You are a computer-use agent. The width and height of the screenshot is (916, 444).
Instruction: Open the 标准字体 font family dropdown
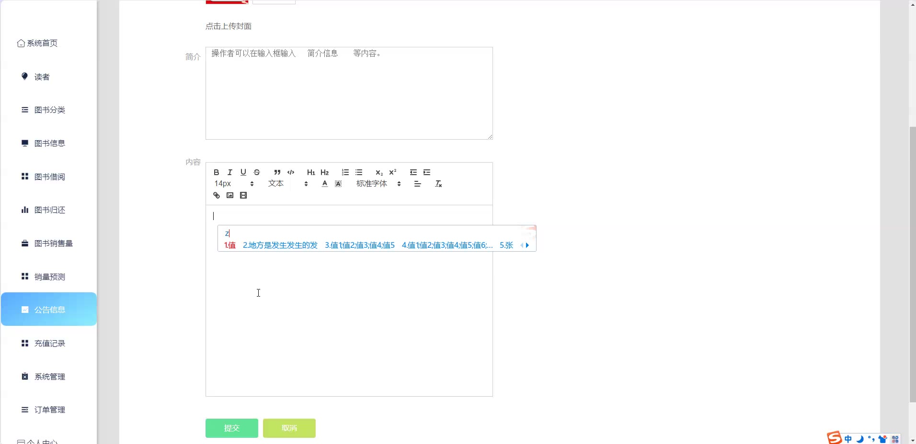(378, 184)
